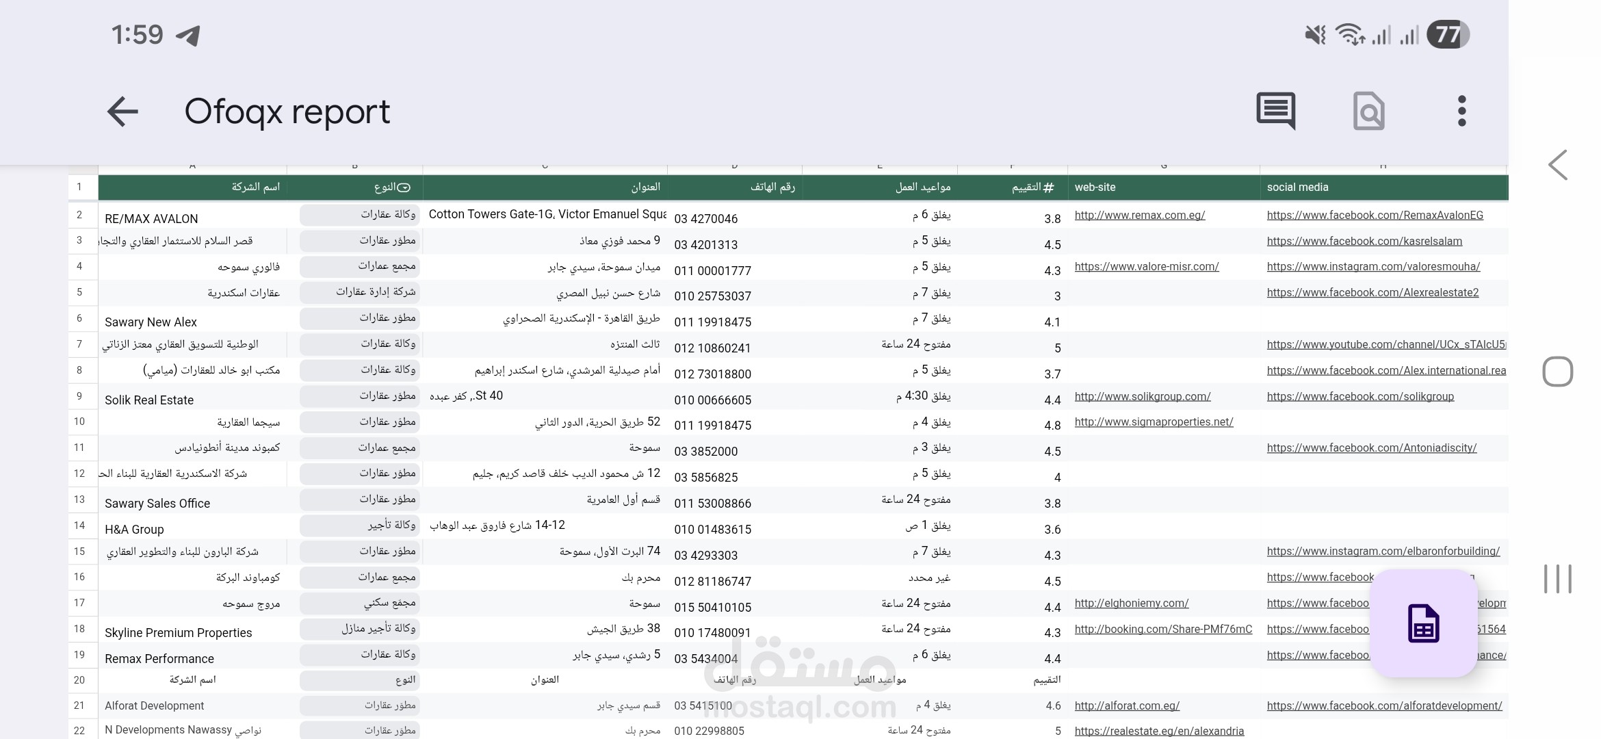The height and width of the screenshot is (739, 1601).
Task: Select rating 4.8 in row 10
Action: pos(1013,423)
